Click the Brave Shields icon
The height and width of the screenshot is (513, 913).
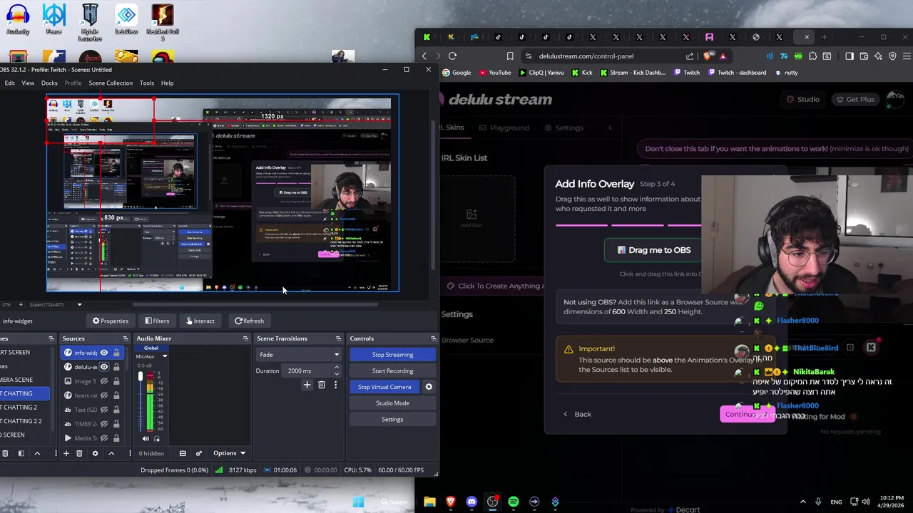709,56
